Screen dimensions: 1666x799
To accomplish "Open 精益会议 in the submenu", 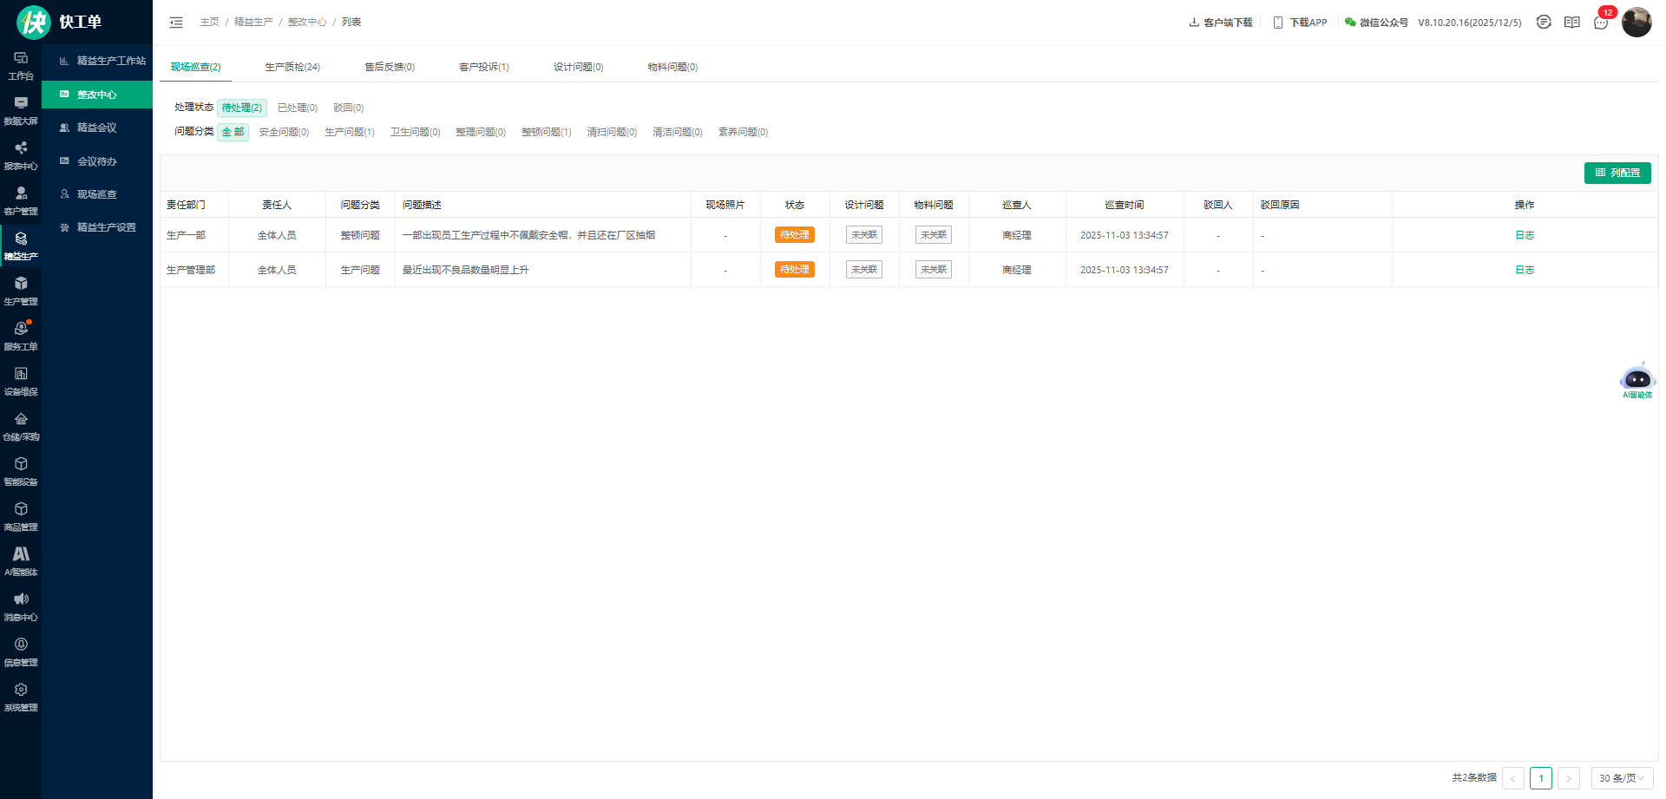I will [96, 128].
